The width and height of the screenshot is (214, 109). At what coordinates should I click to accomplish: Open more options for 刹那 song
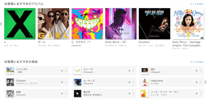66,94
